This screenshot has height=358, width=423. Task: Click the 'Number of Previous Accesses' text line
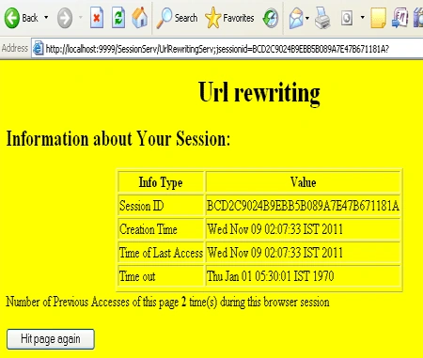coord(167,302)
